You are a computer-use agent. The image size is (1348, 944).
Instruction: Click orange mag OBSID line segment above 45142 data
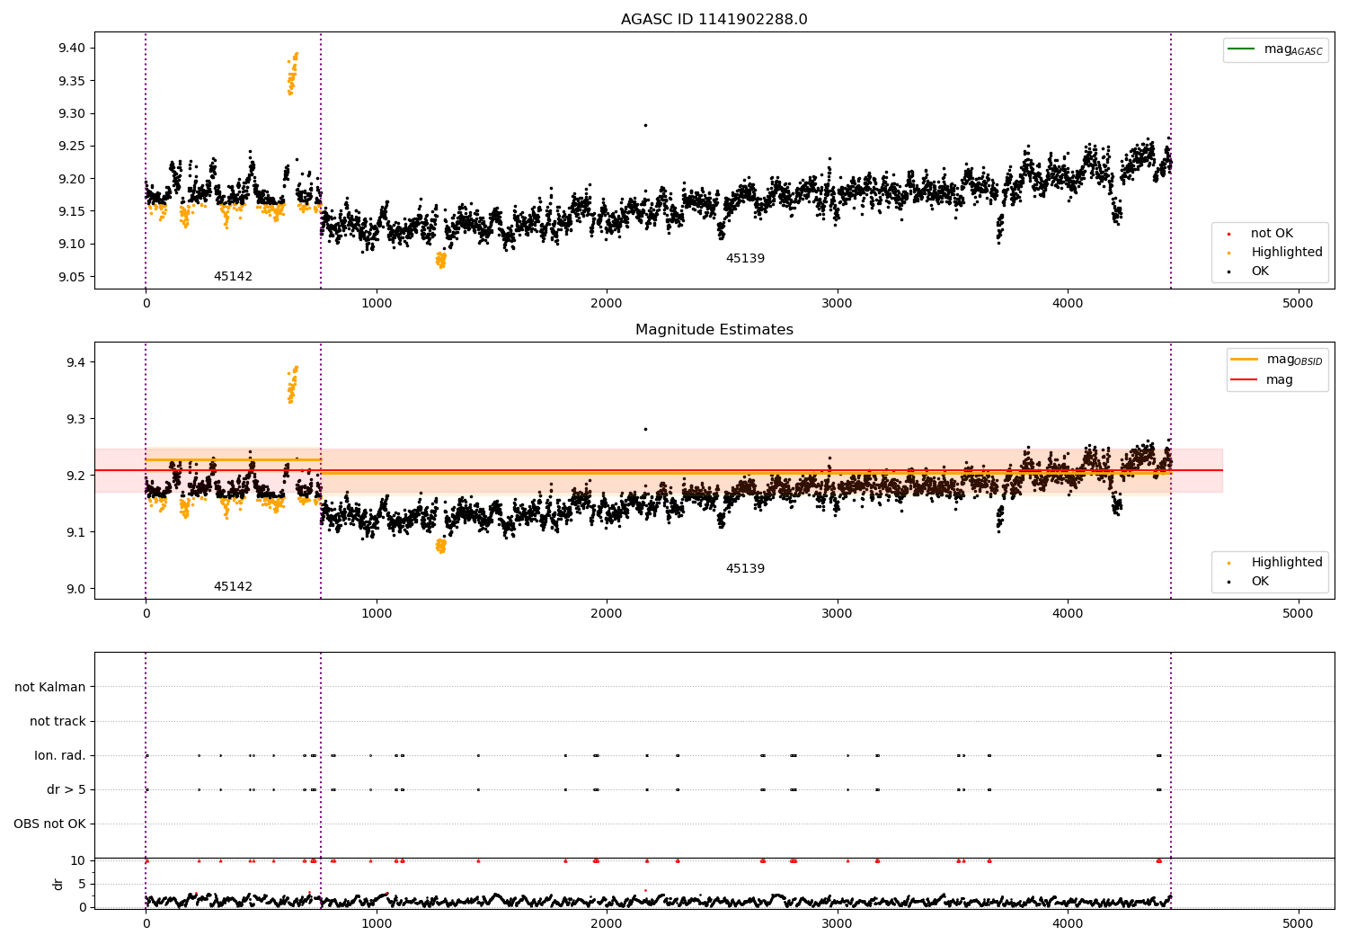[x=233, y=459]
